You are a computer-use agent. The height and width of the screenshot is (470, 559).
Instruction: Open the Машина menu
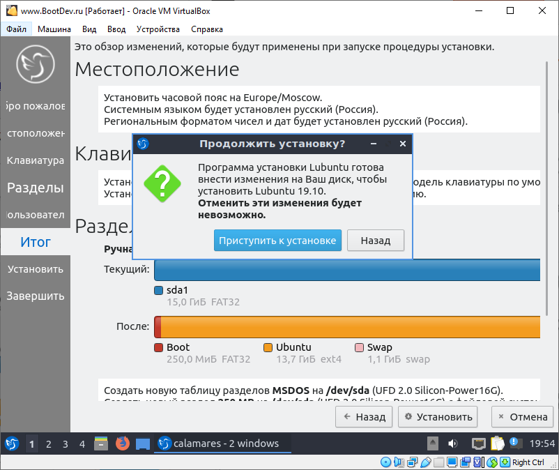click(x=54, y=29)
